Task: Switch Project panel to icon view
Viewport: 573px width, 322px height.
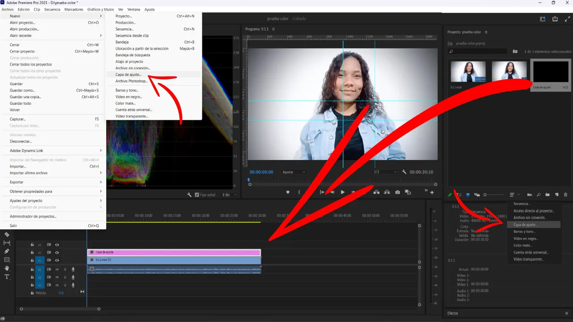Action: point(468,195)
